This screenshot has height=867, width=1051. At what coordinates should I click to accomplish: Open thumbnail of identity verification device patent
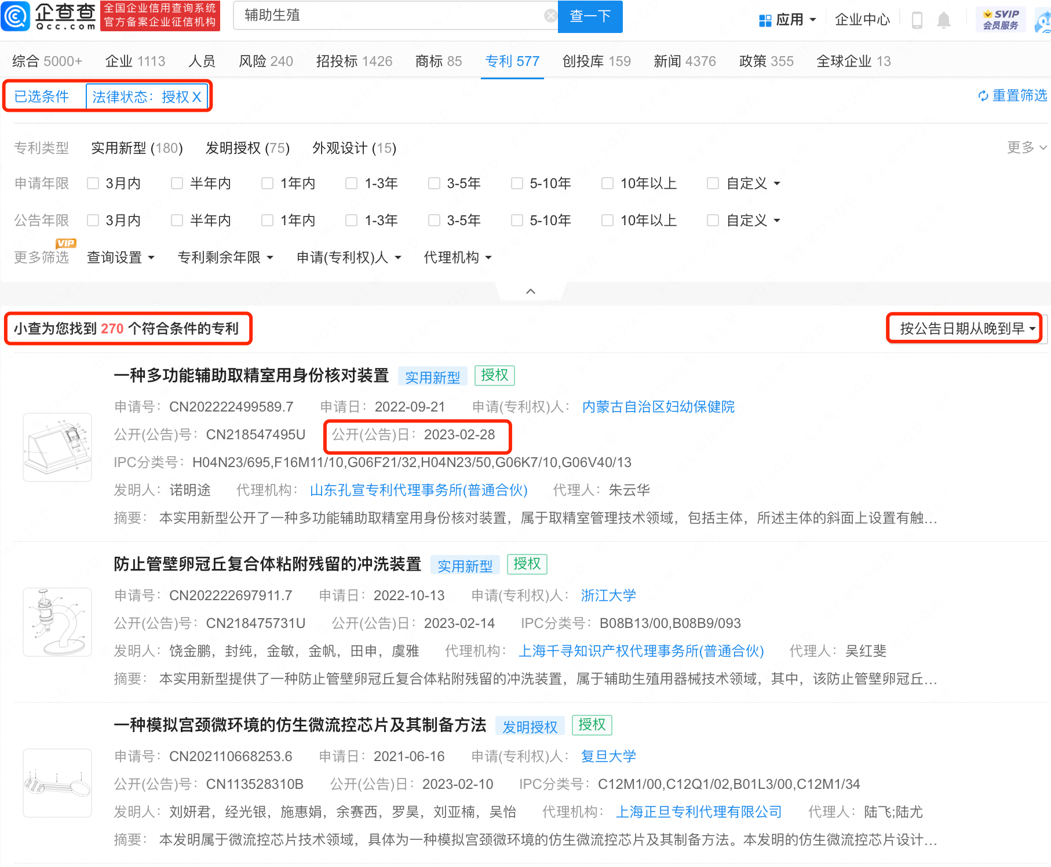(57, 447)
